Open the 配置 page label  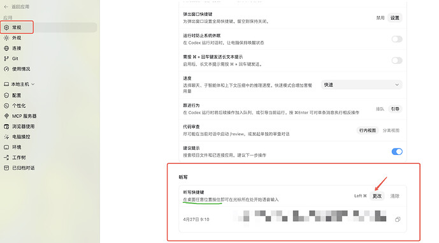(x=17, y=95)
